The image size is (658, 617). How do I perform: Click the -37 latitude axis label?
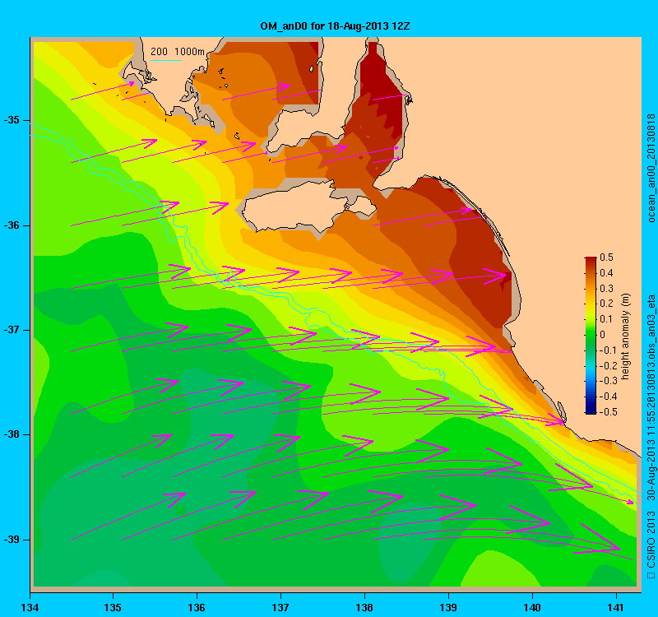(12, 330)
